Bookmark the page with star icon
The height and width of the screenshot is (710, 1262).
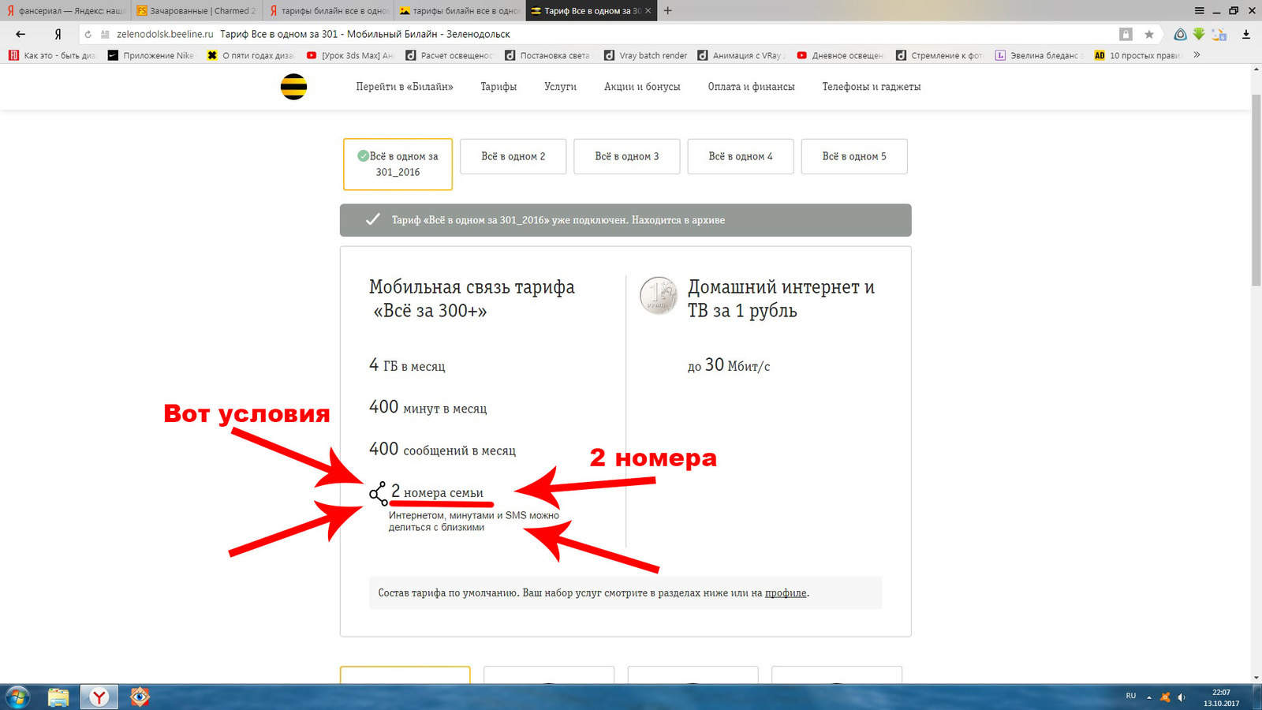tap(1149, 34)
